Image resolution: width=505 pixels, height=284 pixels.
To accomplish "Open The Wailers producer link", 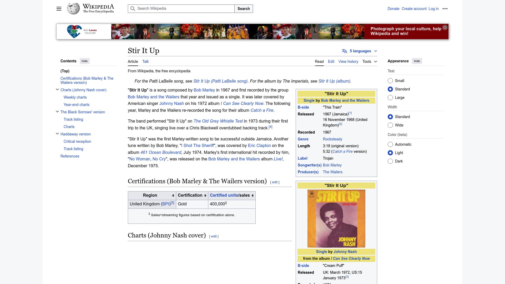I will [333, 172].
